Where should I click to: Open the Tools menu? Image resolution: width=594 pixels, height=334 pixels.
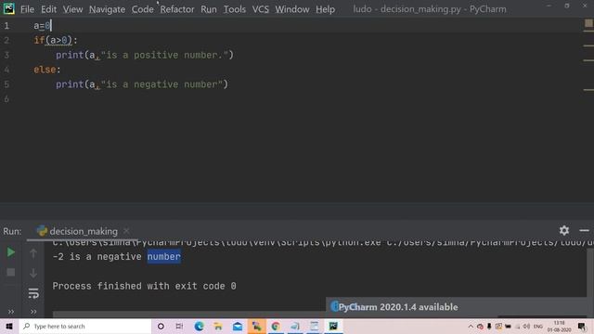click(x=234, y=9)
